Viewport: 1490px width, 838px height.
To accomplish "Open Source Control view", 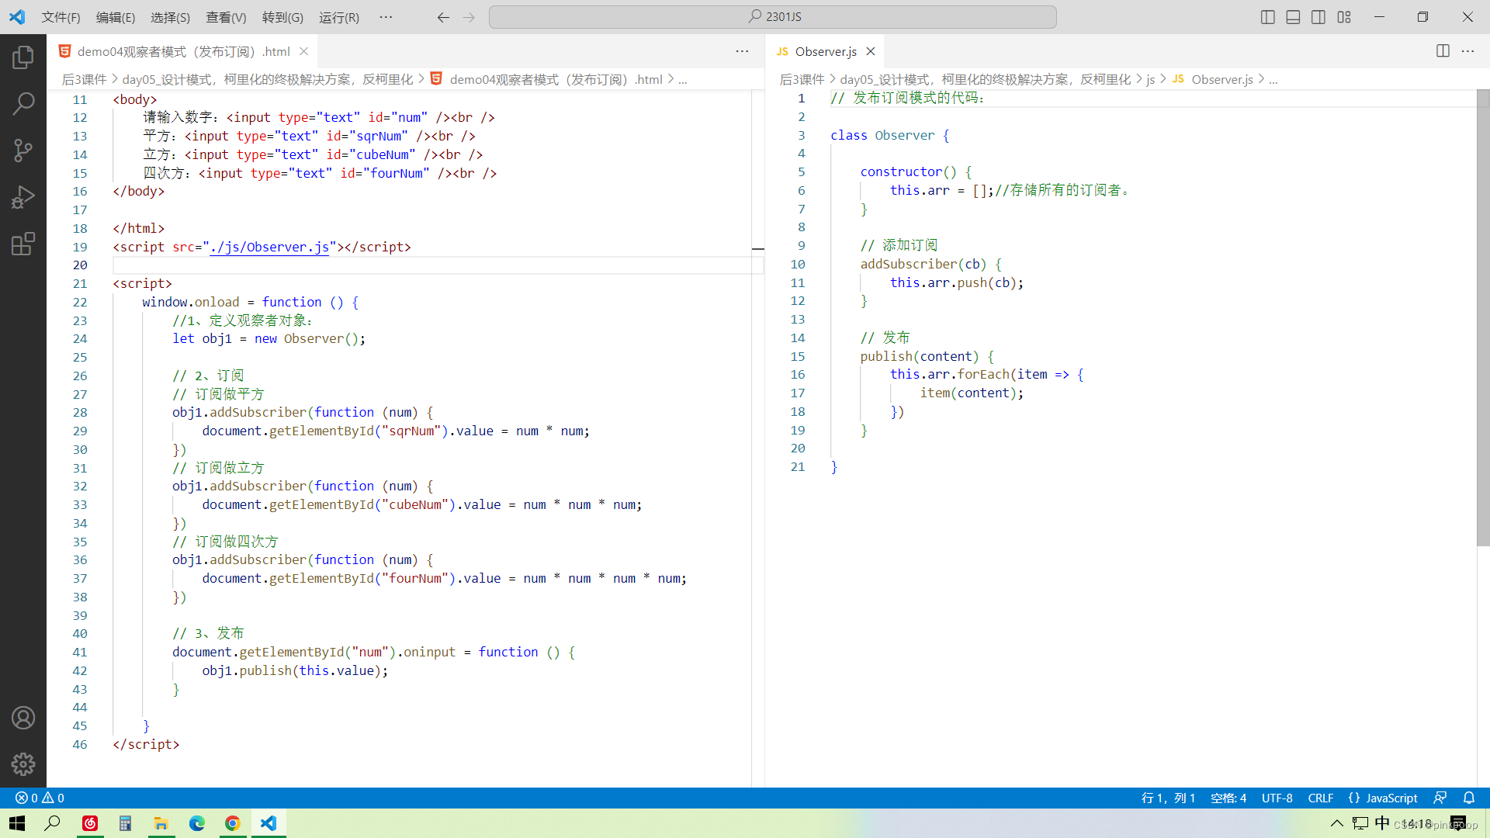I will coord(23,150).
